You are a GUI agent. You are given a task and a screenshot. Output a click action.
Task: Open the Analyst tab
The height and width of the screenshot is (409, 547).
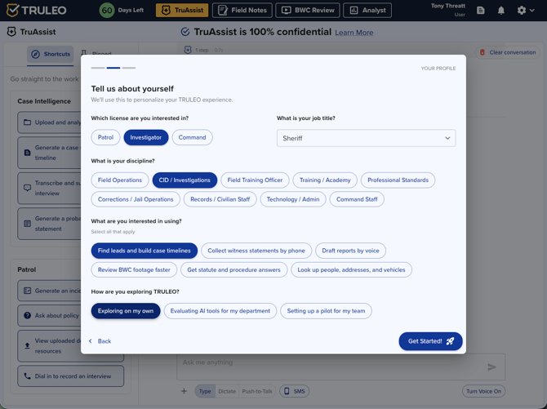367,10
